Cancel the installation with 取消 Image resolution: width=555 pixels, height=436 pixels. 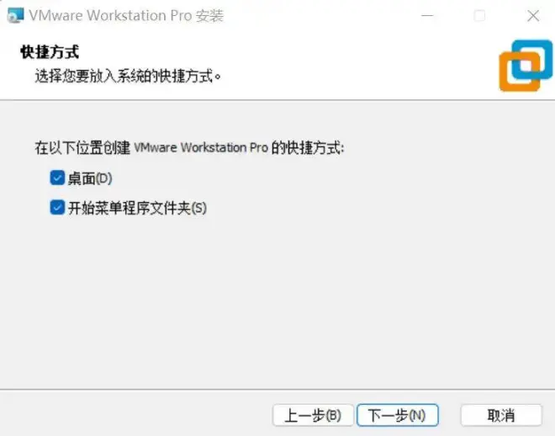pyautogui.click(x=501, y=415)
